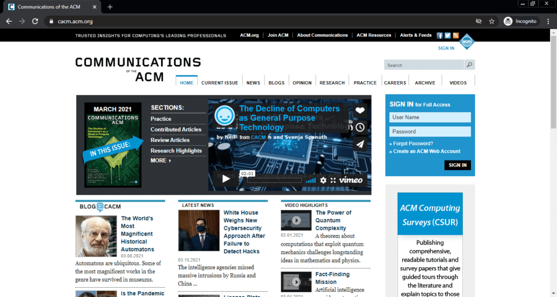
Task: Share video with paper plane icon
Action: [x=360, y=144]
